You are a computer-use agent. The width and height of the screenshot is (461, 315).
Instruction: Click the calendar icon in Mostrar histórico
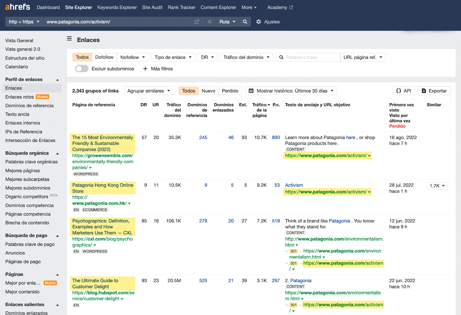pos(251,91)
